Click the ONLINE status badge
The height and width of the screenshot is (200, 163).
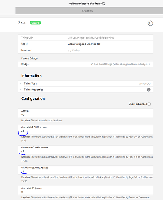tap(35, 23)
